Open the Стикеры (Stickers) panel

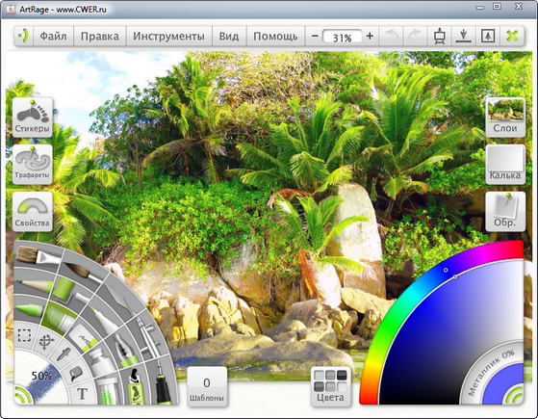pyautogui.click(x=33, y=118)
